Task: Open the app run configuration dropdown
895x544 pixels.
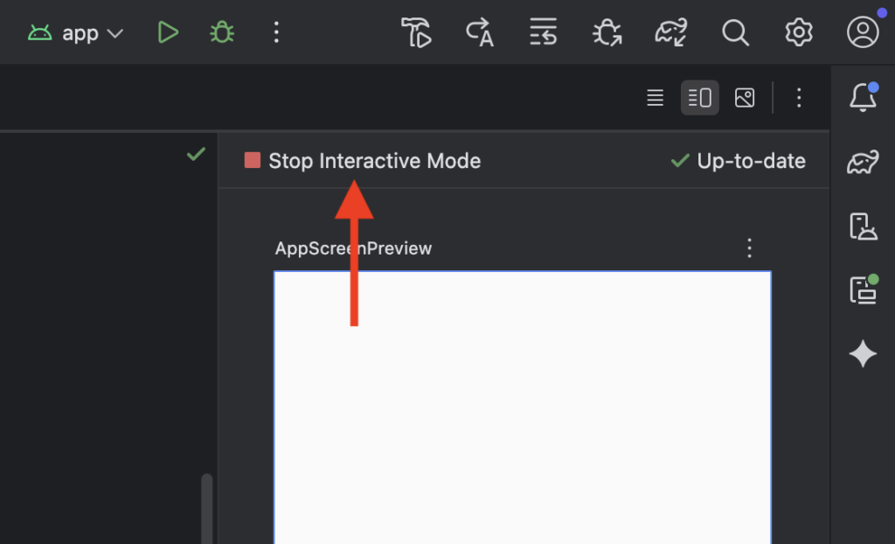Action: pyautogui.click(x=76, y=33)
